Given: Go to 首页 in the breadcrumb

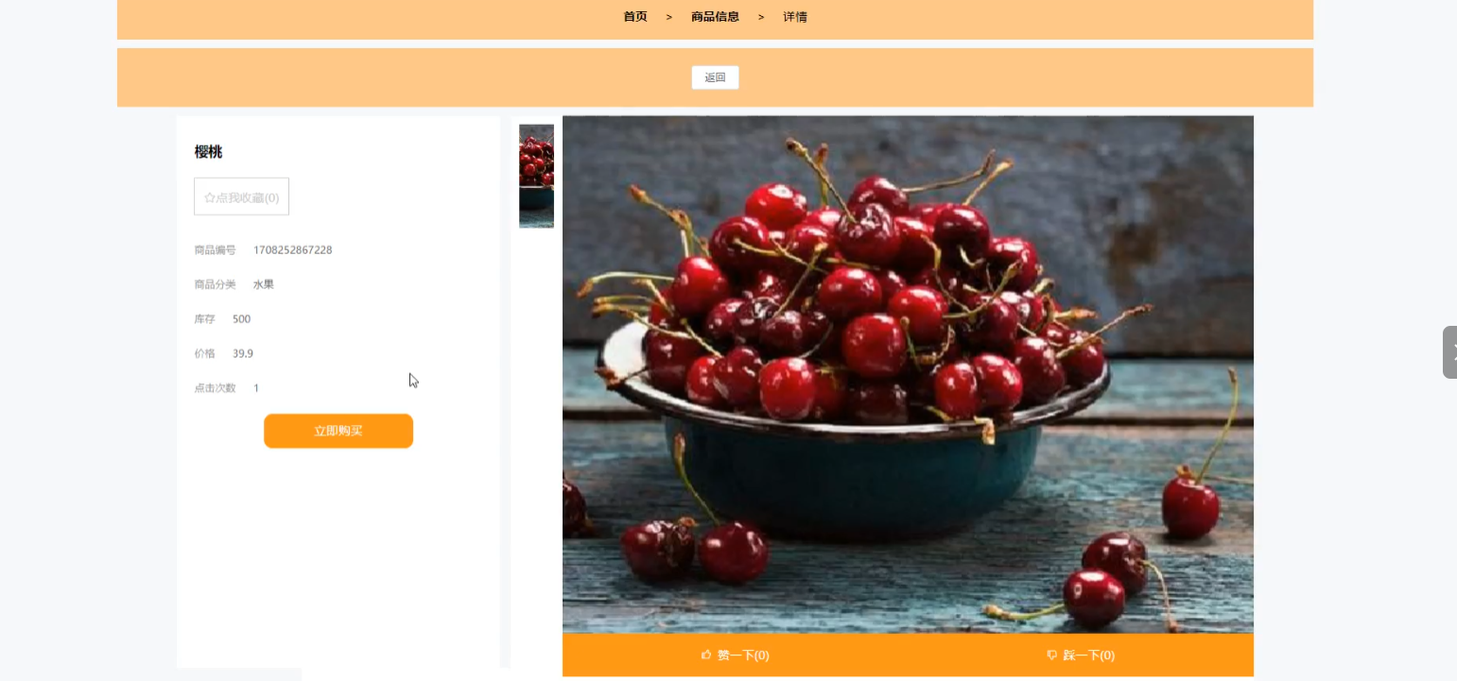Looking at the screenshot, I should (635, 17).
